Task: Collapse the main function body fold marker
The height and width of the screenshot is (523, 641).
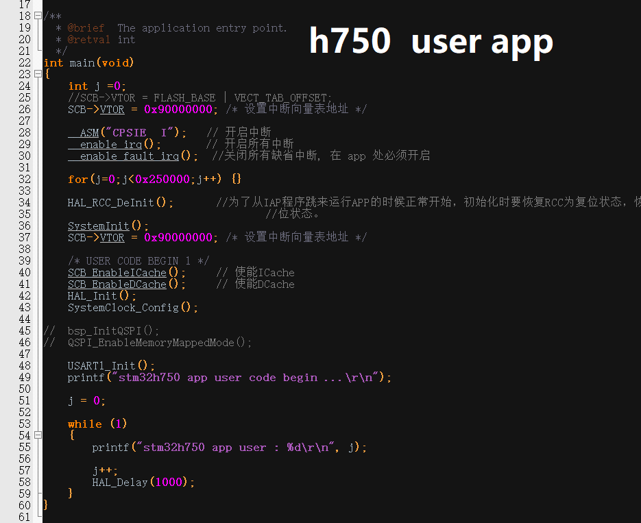Action: click(37, 73)
